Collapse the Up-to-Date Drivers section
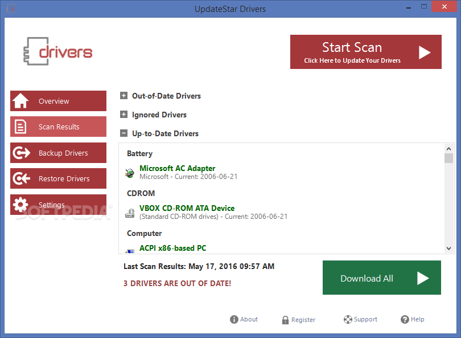 [x=124, y=133]
